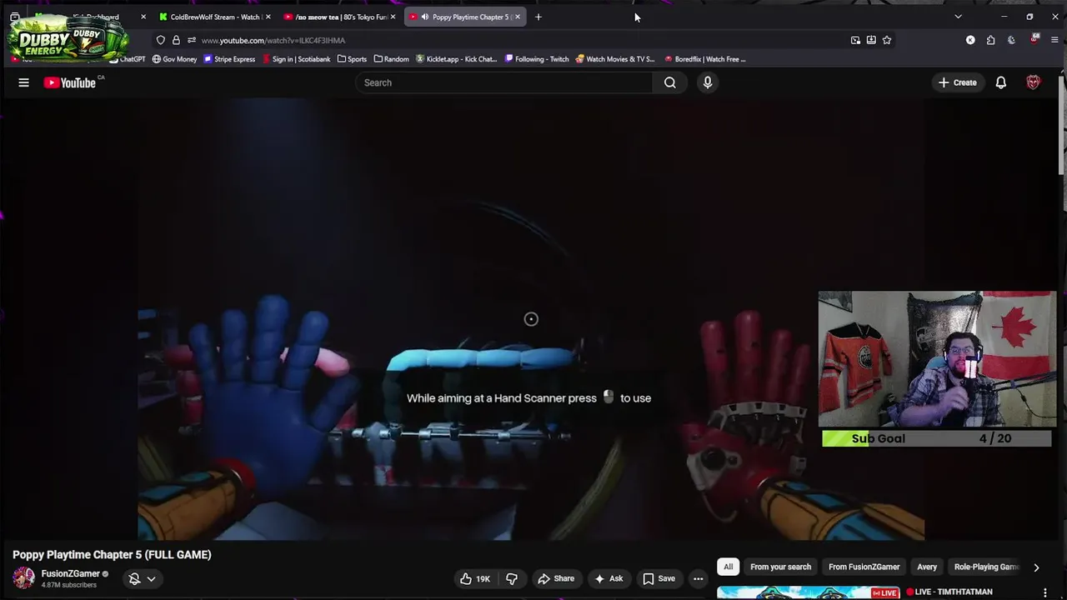Open the FusionZGamer channel name link
This screenshot has height=600, width=1067.
70,573
